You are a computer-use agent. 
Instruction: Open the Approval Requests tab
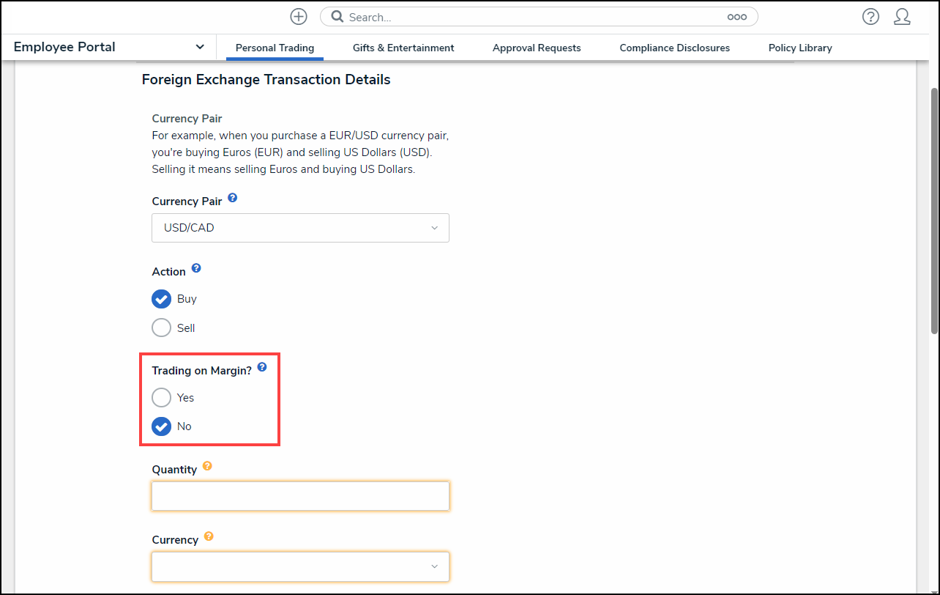tap(537, 48)
